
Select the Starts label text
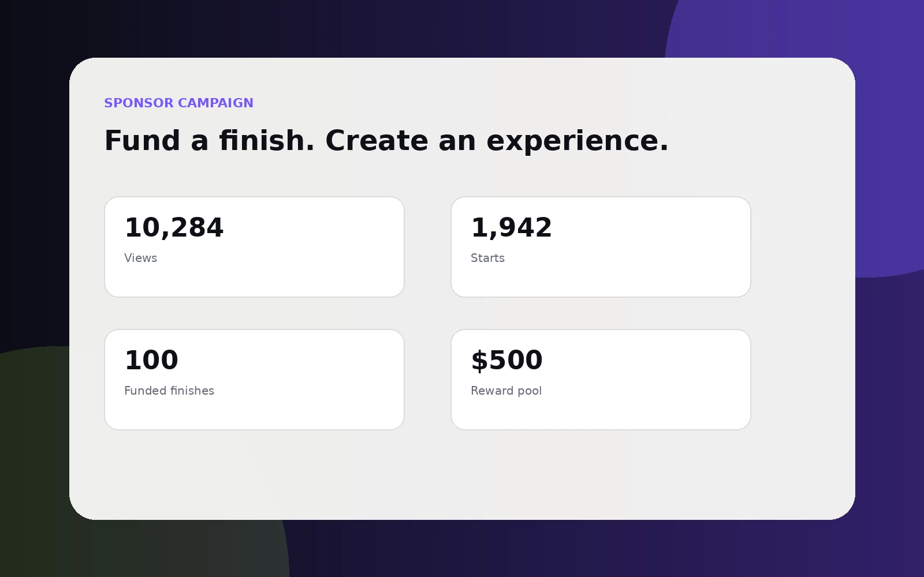point(487,258)
